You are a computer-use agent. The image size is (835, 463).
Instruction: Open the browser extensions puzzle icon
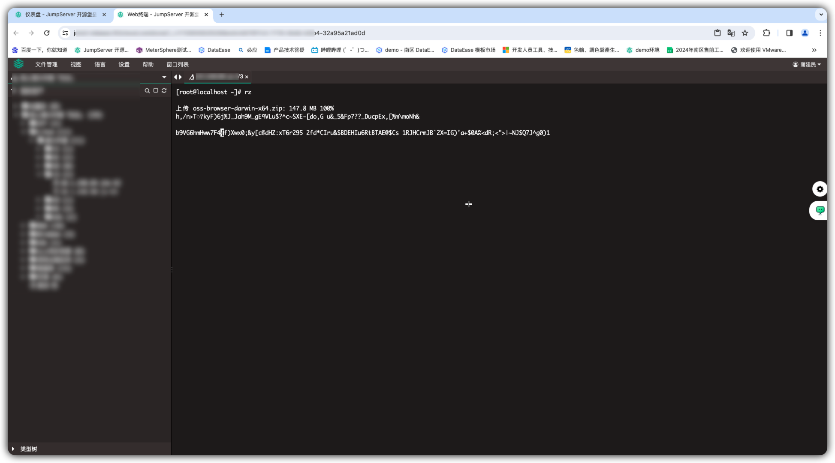click(x=766, y=33)
